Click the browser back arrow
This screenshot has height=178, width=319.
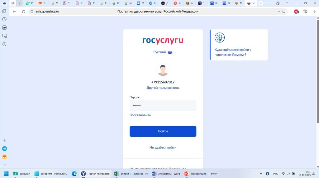(14, 11)
